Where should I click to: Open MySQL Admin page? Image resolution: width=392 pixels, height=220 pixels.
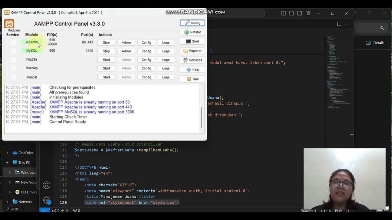126,51
